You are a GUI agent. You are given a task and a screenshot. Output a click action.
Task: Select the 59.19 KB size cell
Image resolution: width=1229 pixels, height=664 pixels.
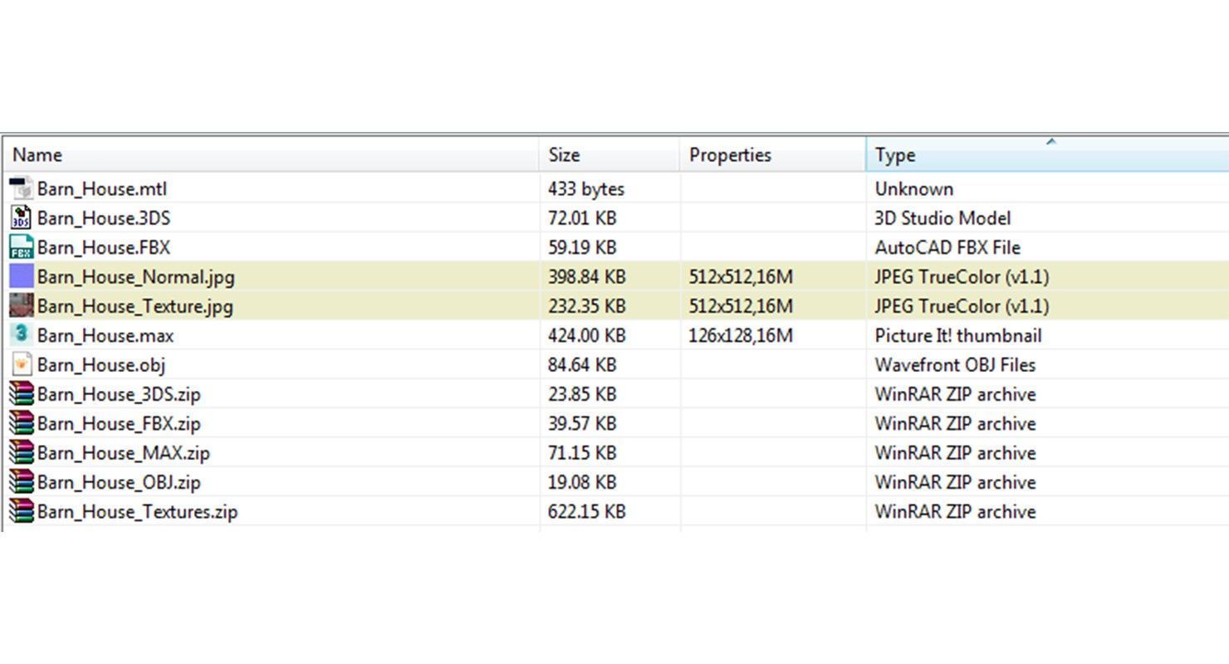click(x=582, y=247)
